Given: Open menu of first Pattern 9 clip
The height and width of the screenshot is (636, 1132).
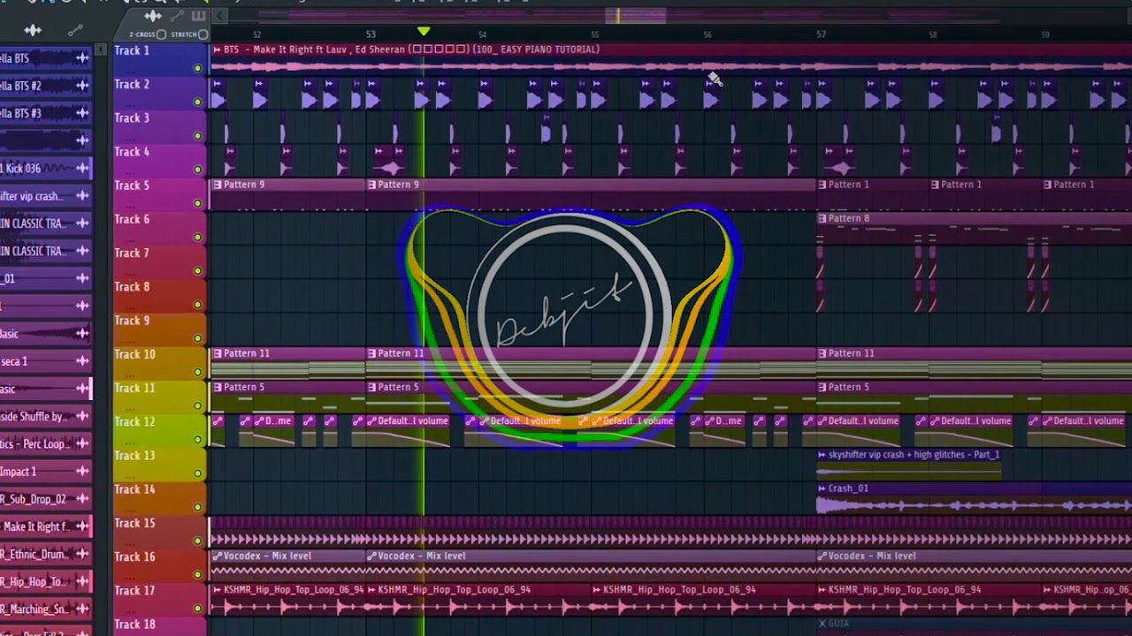Looking at the screenshot, I should tap(218, 185).
